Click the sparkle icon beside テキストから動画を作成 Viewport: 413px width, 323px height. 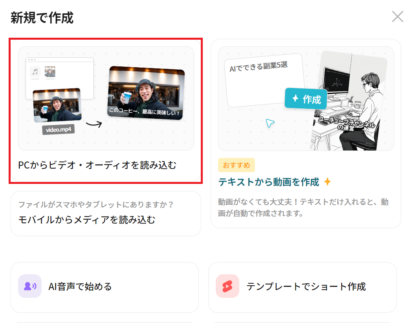pyautogui.click(x=327, y=182)
